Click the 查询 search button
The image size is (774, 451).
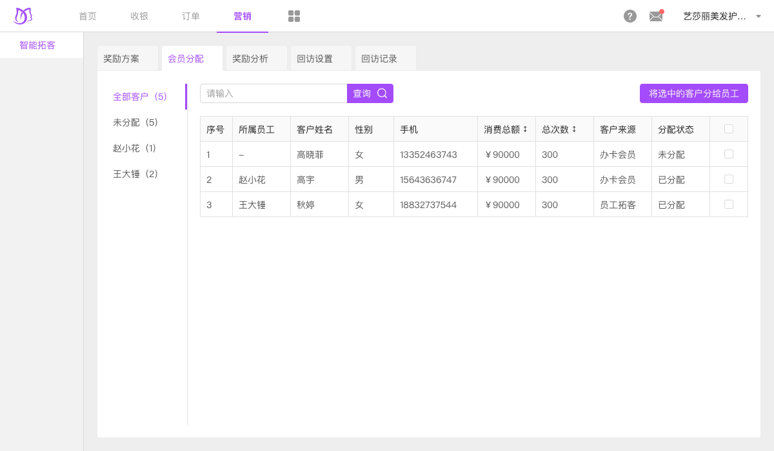370,93
